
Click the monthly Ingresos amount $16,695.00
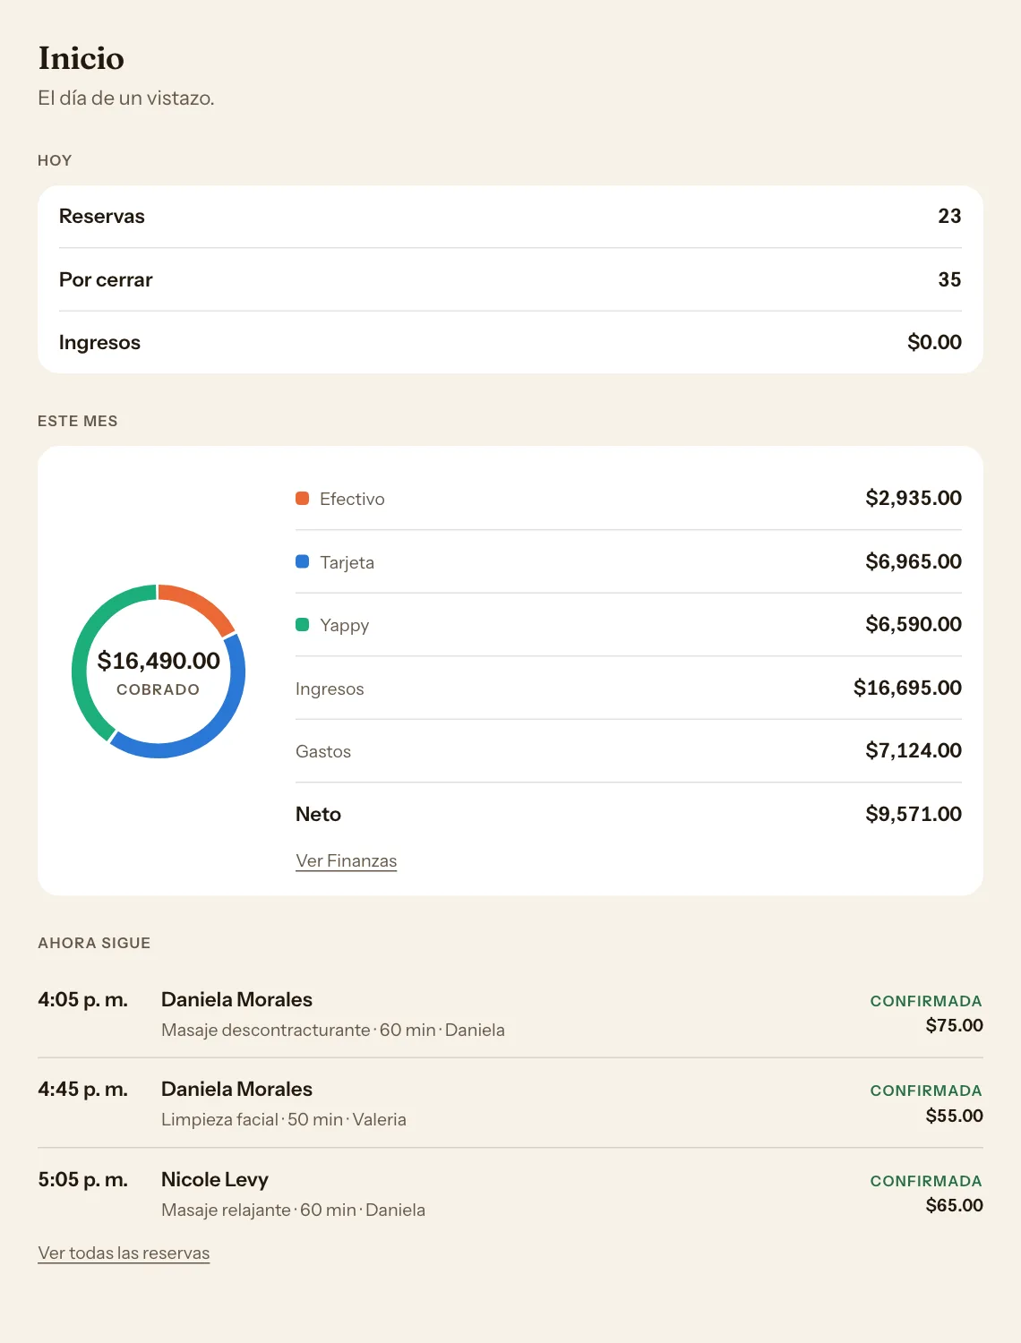907,688
